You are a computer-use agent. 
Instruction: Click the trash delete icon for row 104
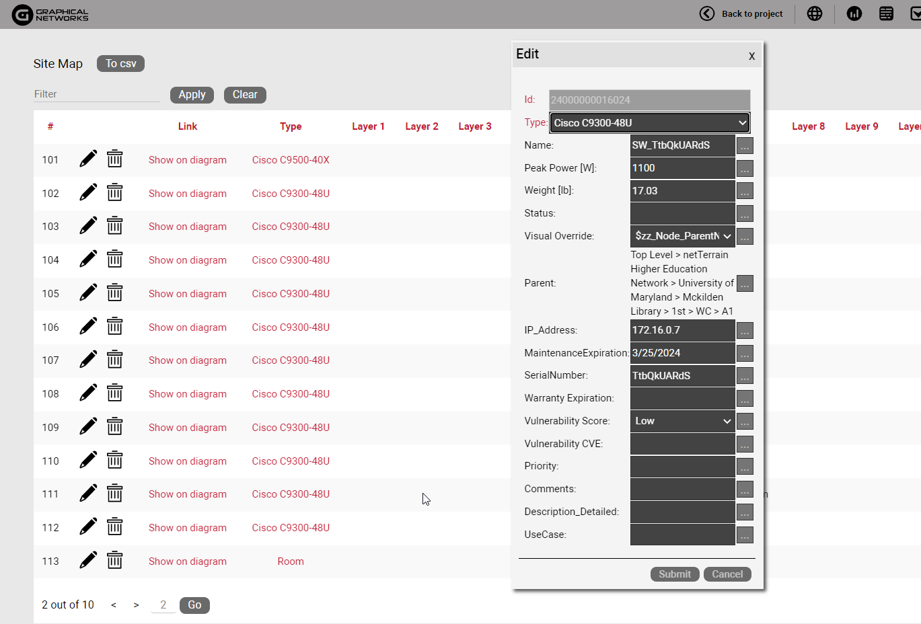(x=115, y=259)
